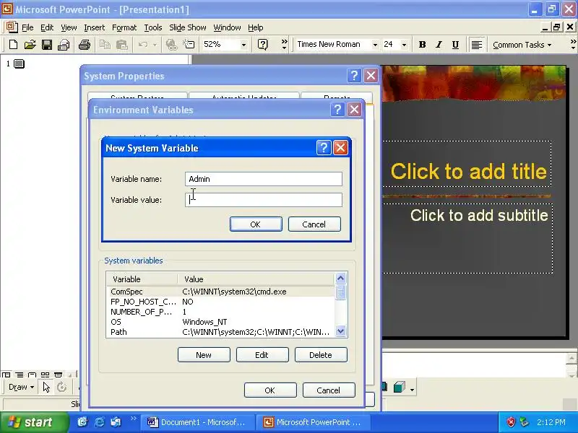Click the Free Rotate tool icon

click(x=62, y=387)
